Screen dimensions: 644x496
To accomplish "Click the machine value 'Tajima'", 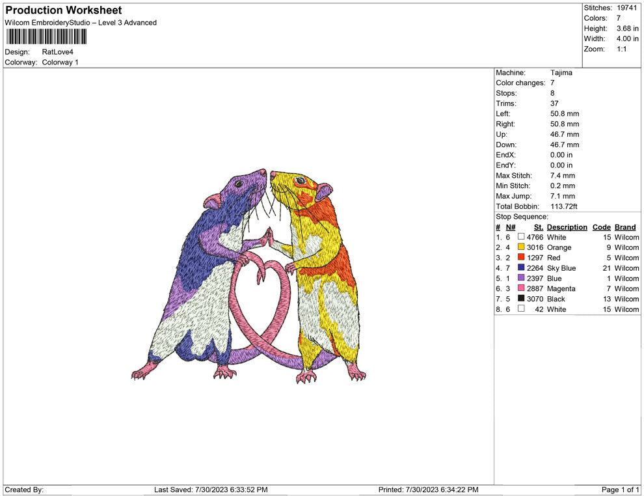I will click(561, 73).
